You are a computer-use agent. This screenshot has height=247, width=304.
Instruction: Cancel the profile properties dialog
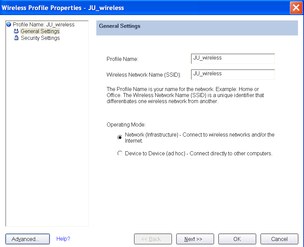(x=279, y=239)
